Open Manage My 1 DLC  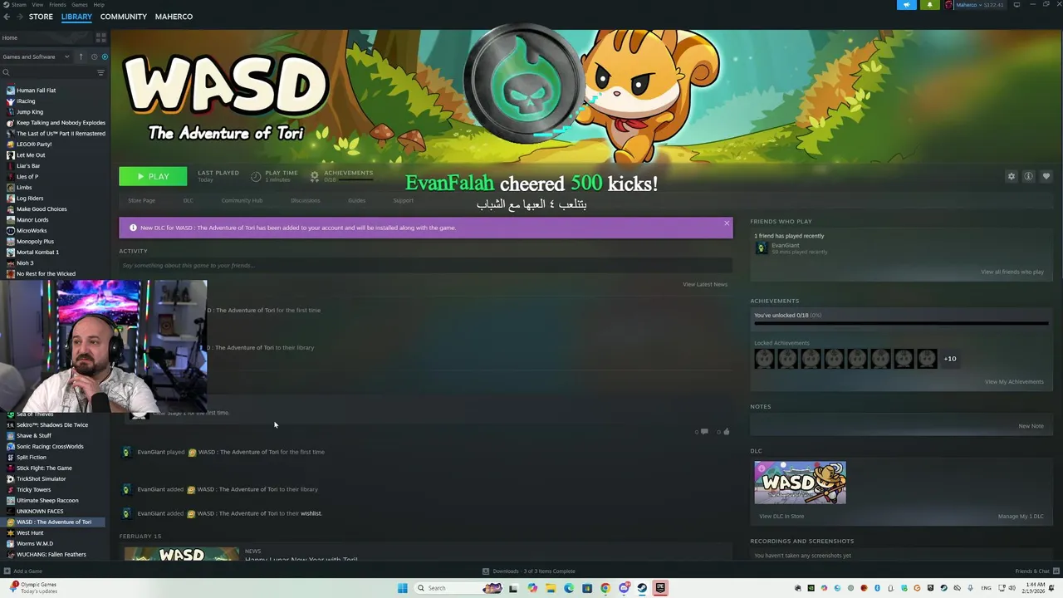coord(1021,517)
